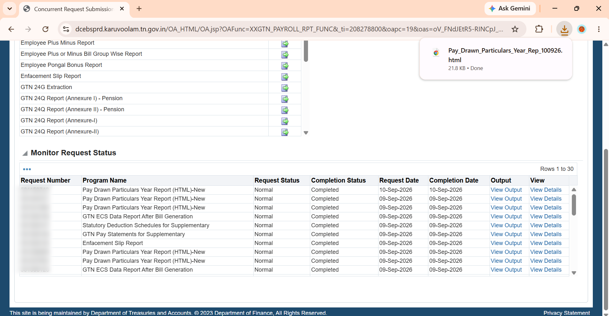Reload the current page
This screenshot has height=316, width=609.
coord(45,29)
